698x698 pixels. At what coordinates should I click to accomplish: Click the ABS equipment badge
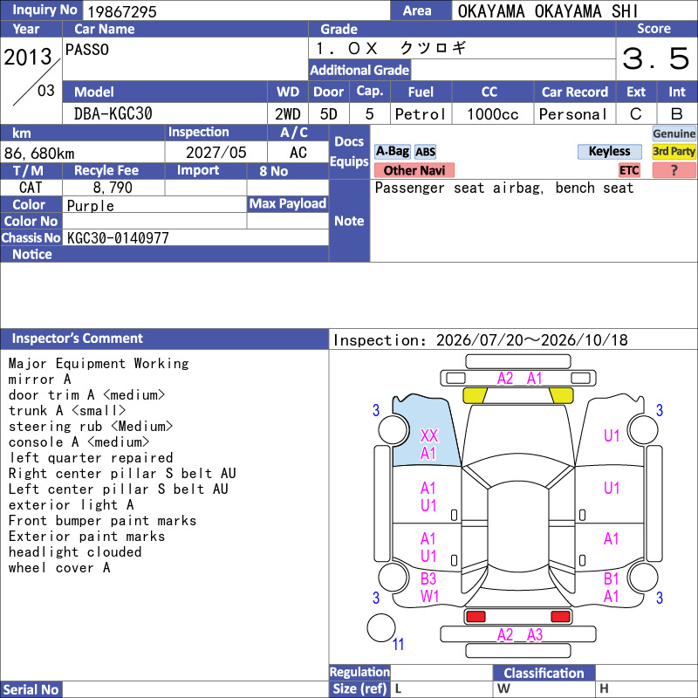tap(425, 152)
